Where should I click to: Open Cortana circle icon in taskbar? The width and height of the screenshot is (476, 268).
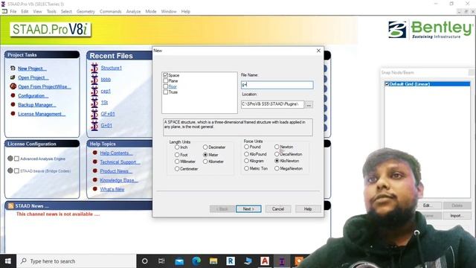point(145,261)
